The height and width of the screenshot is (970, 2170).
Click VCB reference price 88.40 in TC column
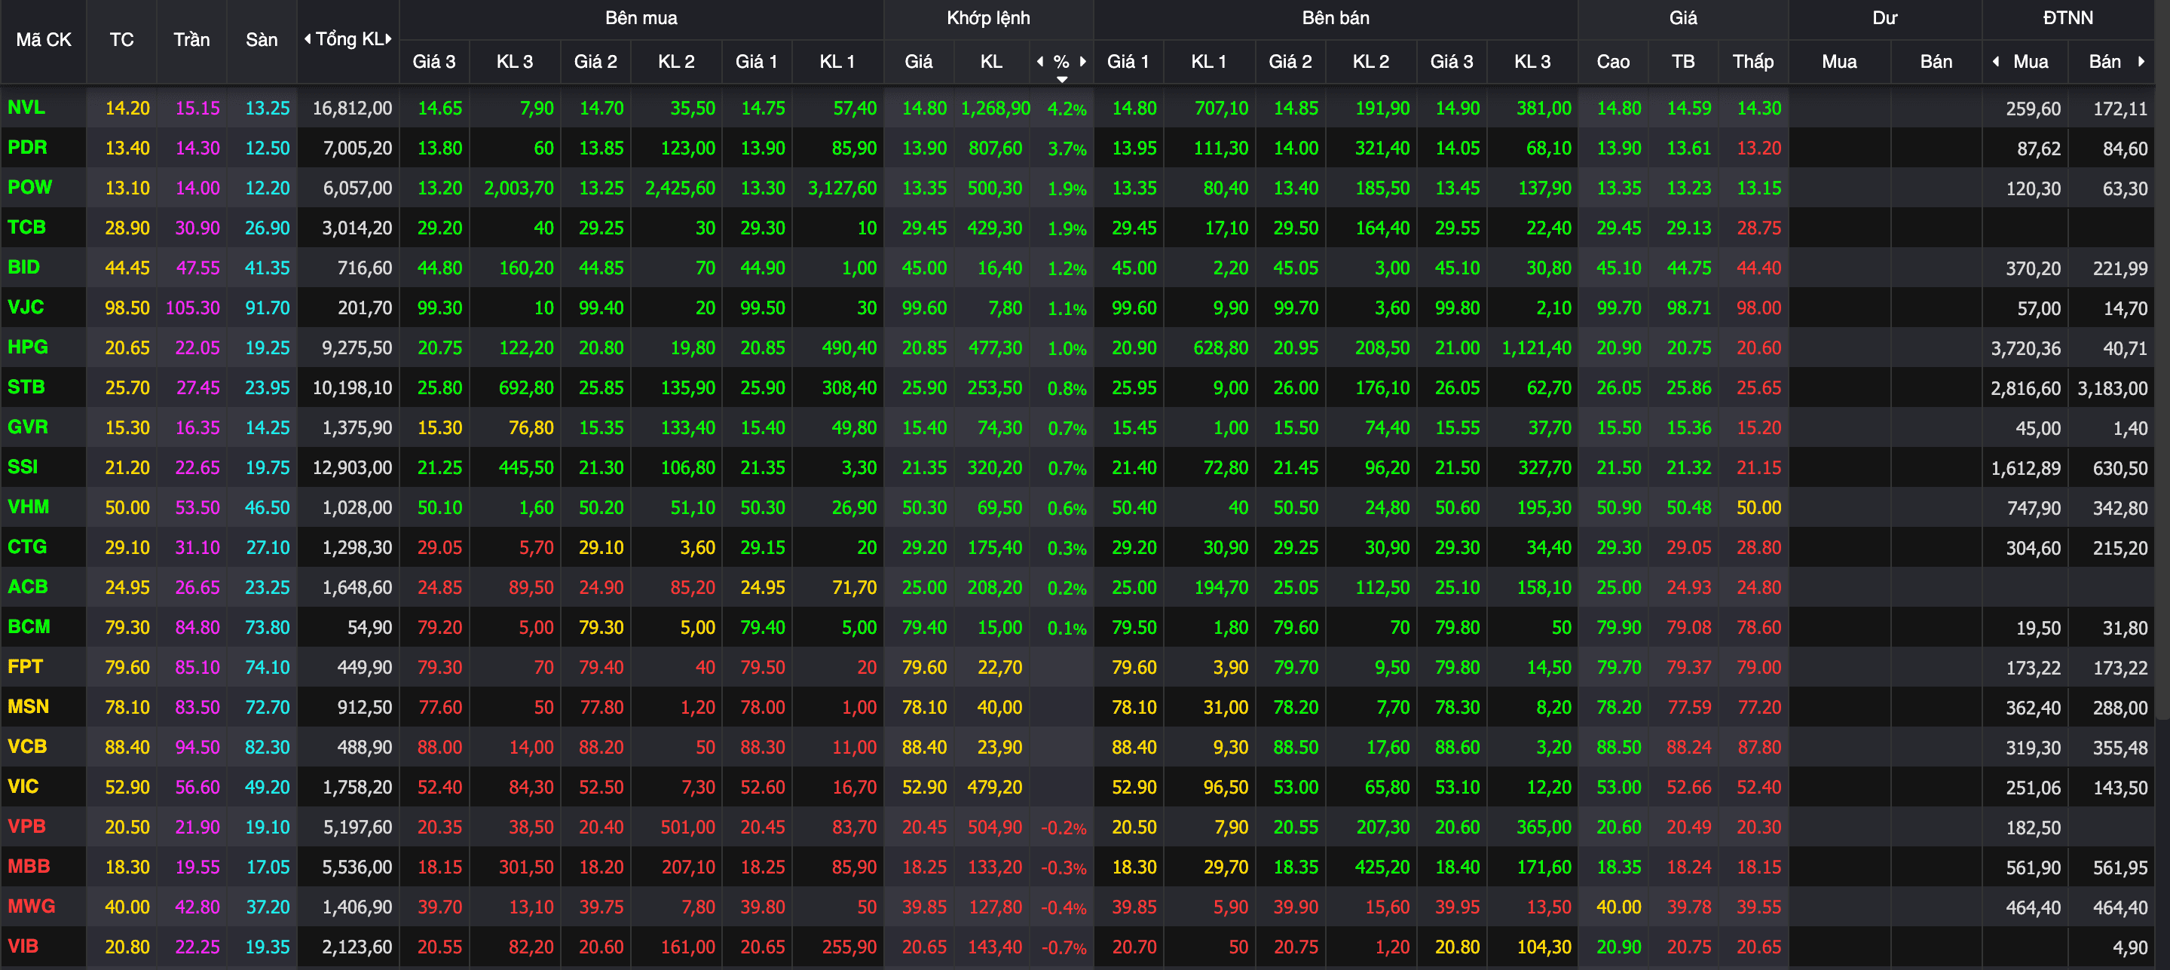pos(127,748)
